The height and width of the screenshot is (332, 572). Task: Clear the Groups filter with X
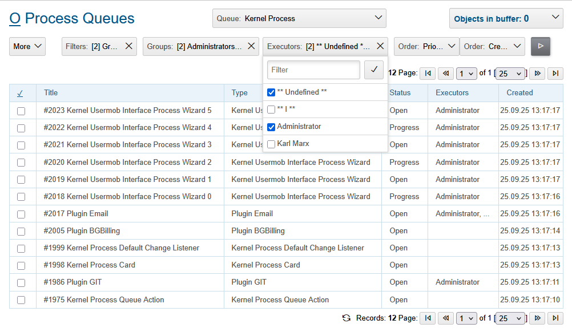pos(251,46)
